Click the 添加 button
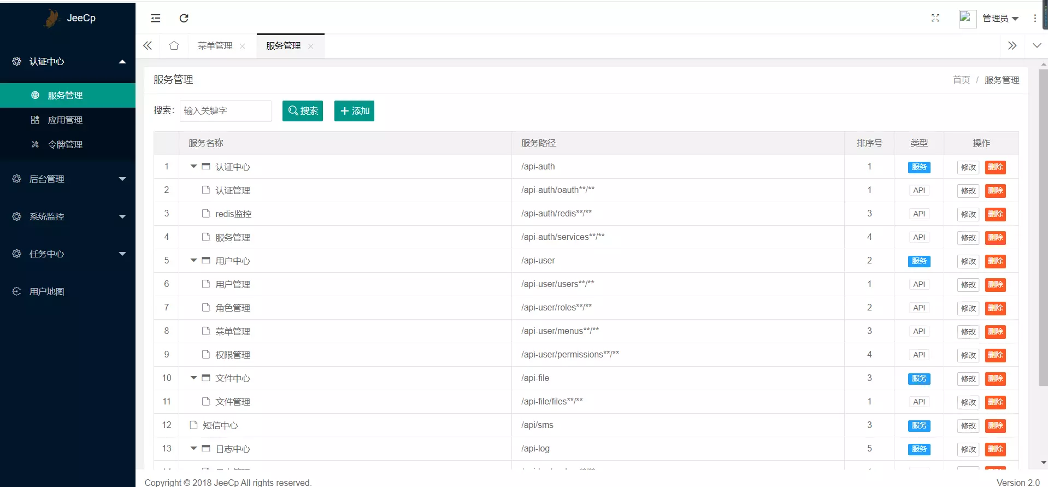The width and height of the screenshot is (1048, 487). (x=354, y=111)
